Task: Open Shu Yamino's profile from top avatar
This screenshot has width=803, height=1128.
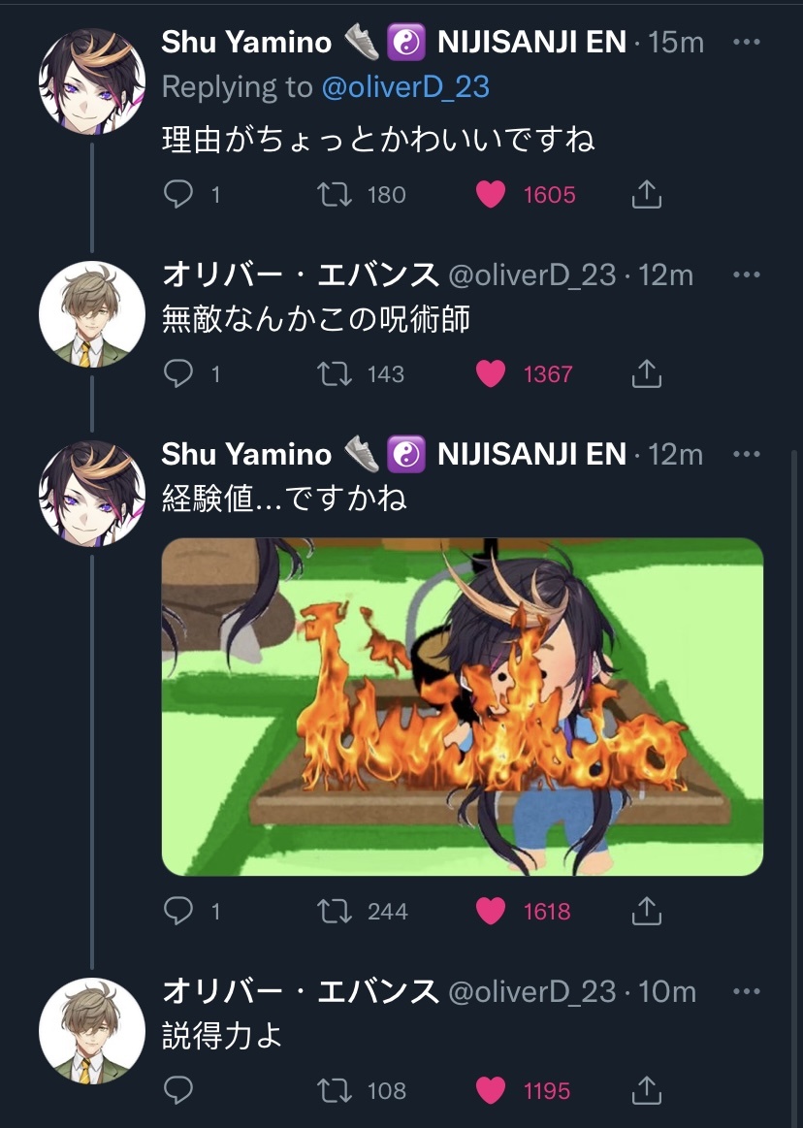Action: coord(91,81)
